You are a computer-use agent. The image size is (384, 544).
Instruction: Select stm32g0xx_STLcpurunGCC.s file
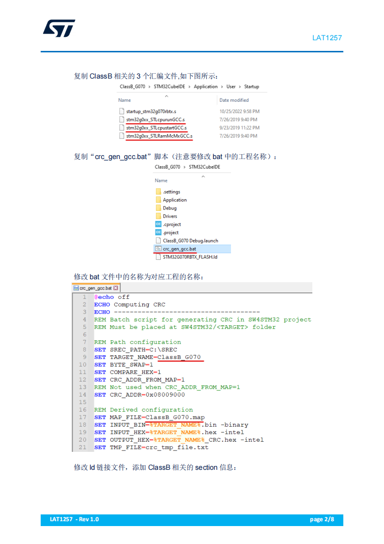point(155,120)
